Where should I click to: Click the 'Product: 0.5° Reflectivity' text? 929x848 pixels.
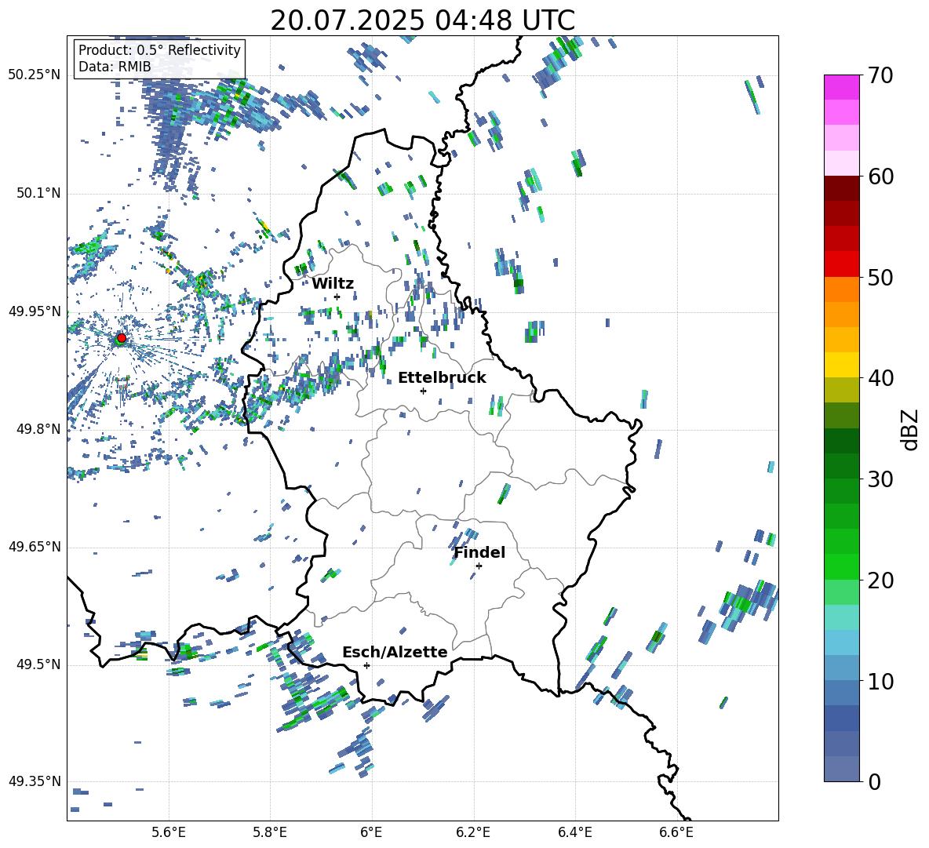coord(159,49)
